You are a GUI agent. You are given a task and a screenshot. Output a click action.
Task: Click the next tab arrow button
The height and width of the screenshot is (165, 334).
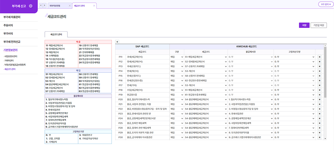point(45,5)
